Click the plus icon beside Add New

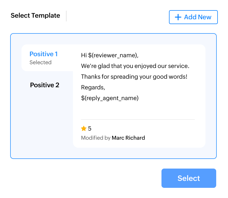coord(178,17)
